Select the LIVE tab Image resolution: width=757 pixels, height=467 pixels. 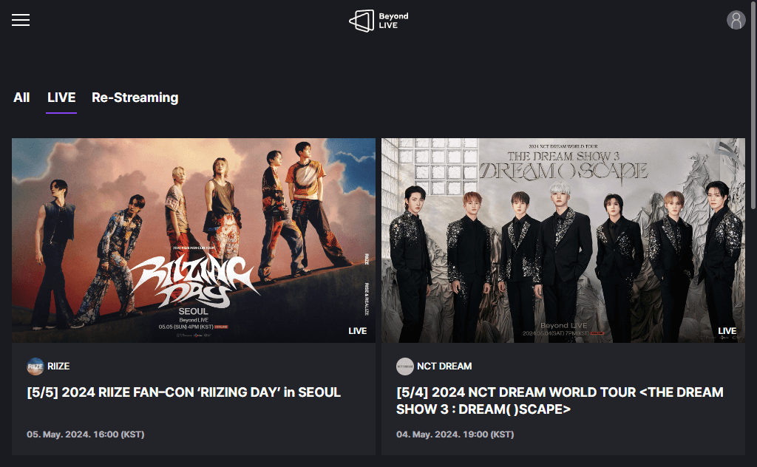click(x=61, y=98)
